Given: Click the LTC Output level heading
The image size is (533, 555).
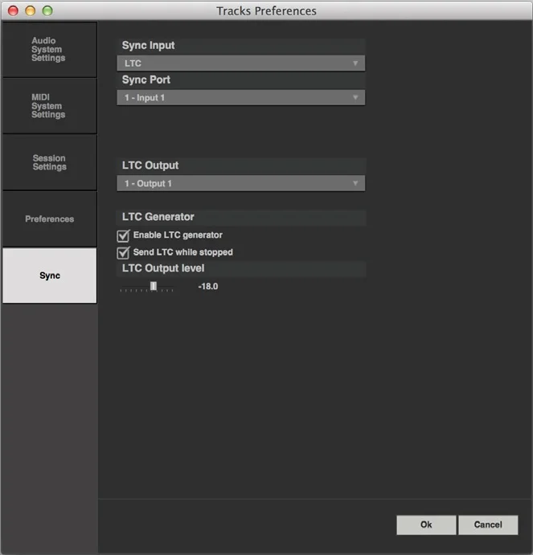Looking at the screenshot, I should point(163,268).
